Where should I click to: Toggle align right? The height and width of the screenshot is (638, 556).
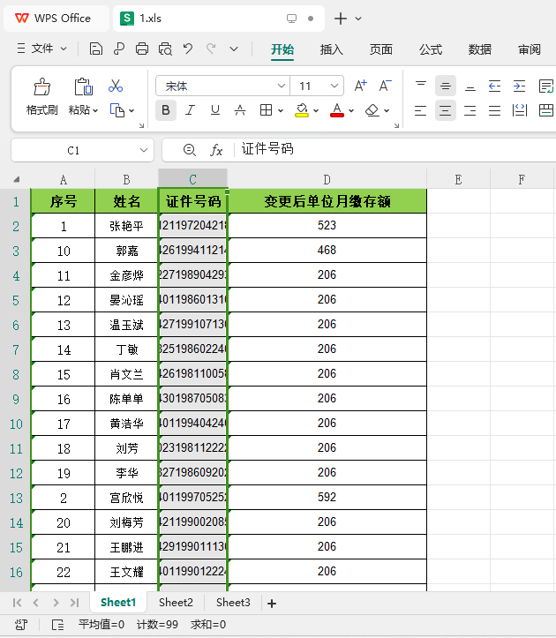[x=470, y=110]
